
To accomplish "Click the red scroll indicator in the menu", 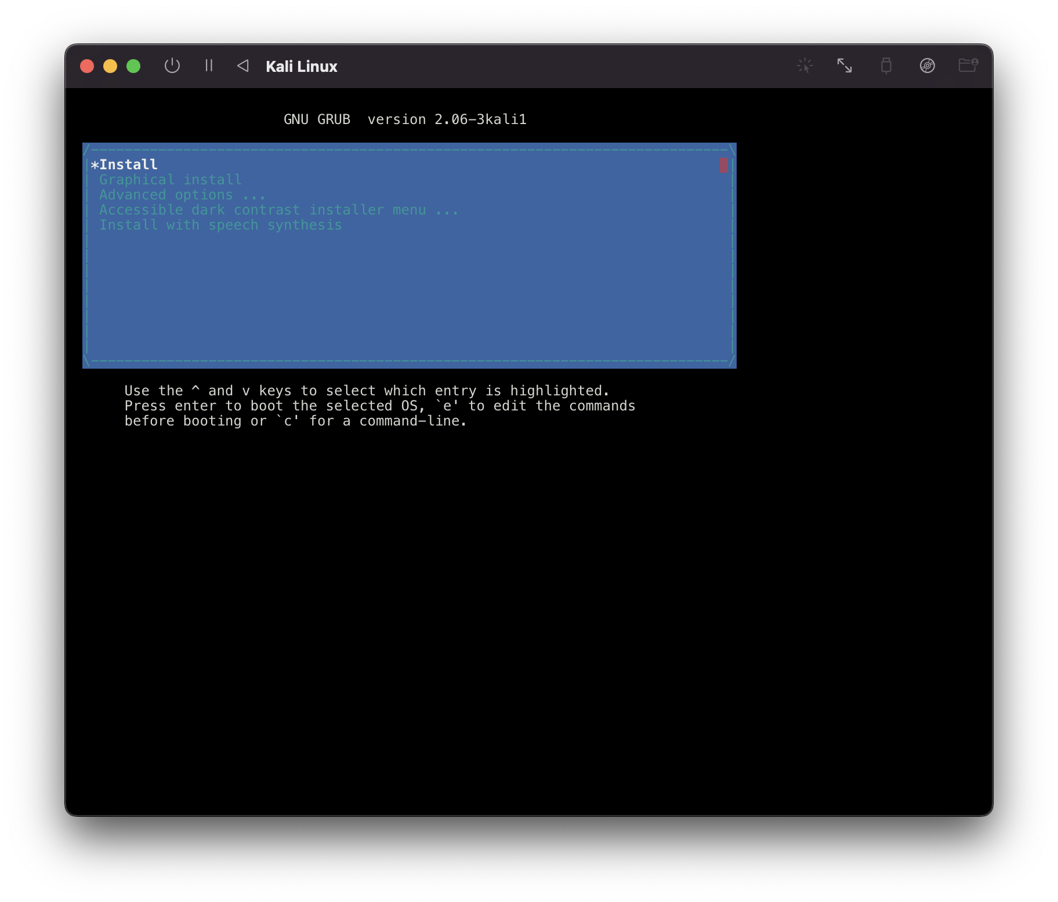I will click(x=724, y=165).
